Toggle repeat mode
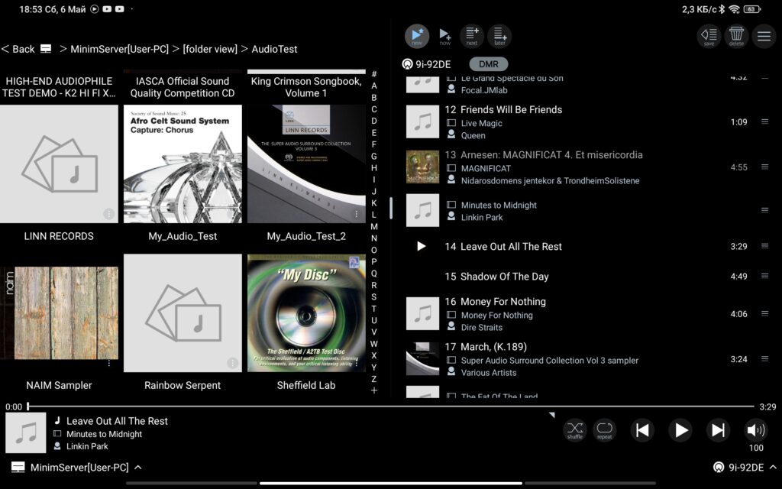The height and width of the screenshot is (489, 782). (605, 429)
